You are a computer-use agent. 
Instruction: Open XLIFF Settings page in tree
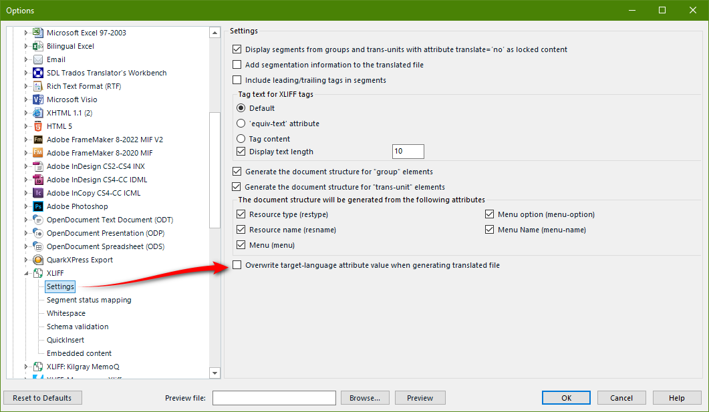60,286
